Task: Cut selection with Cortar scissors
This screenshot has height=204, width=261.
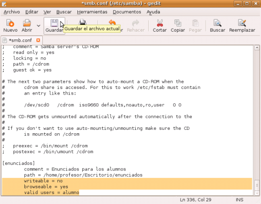Action: click(159, 25)
